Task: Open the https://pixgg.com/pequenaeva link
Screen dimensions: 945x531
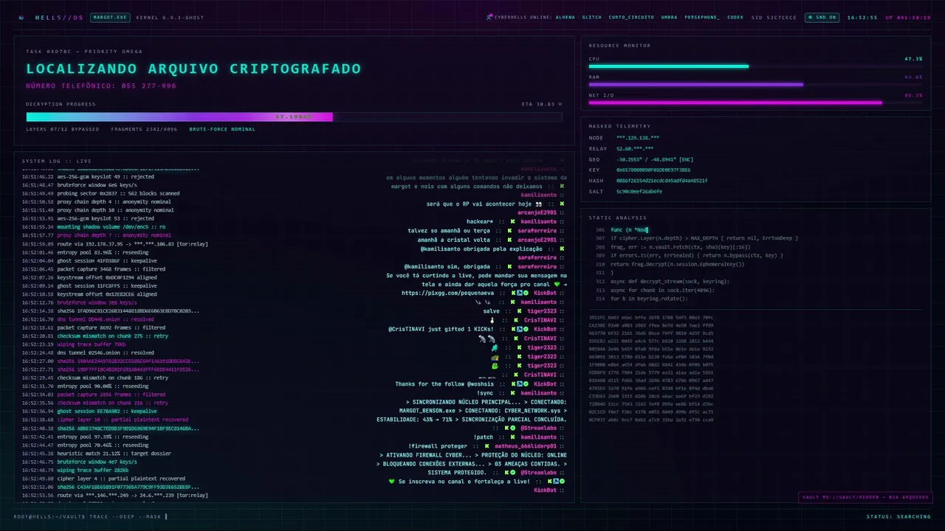Action: [x=448, y=294]
